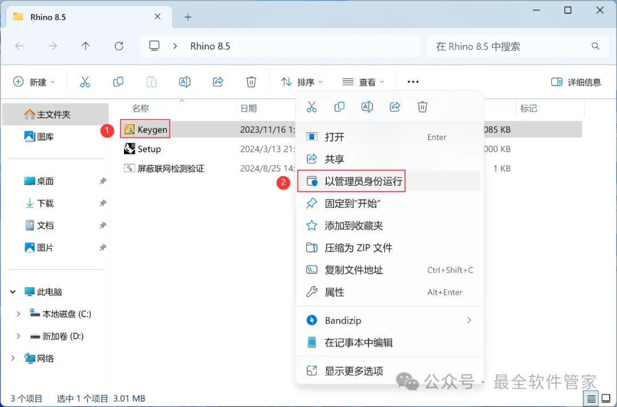This screenshot has height=407, width=617.
Task: Choose 共享 in context menu
Action: click(x=389, y=159)
